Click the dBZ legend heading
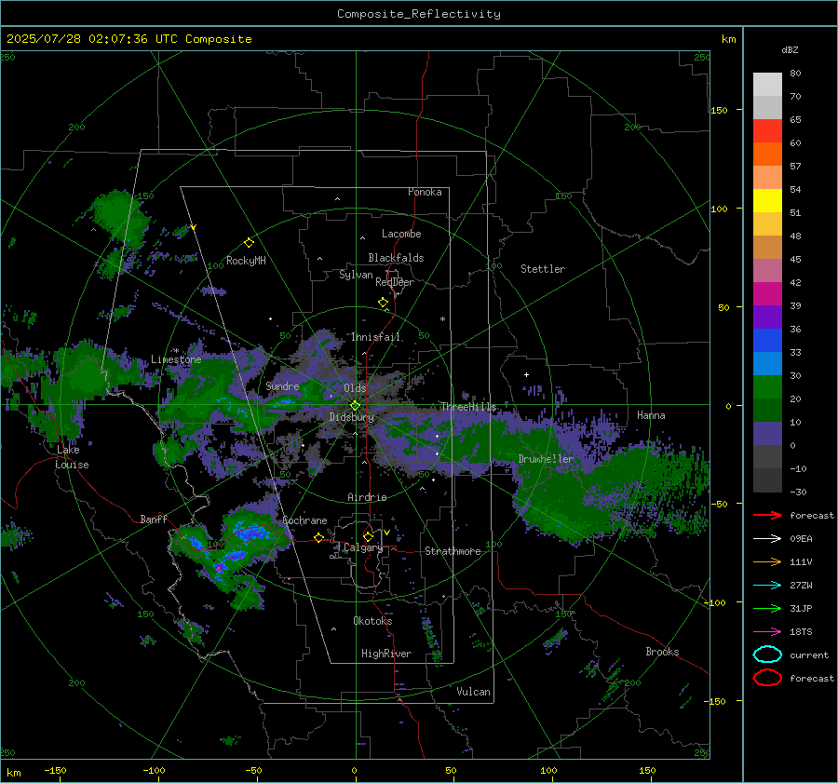 pos(790,50)
